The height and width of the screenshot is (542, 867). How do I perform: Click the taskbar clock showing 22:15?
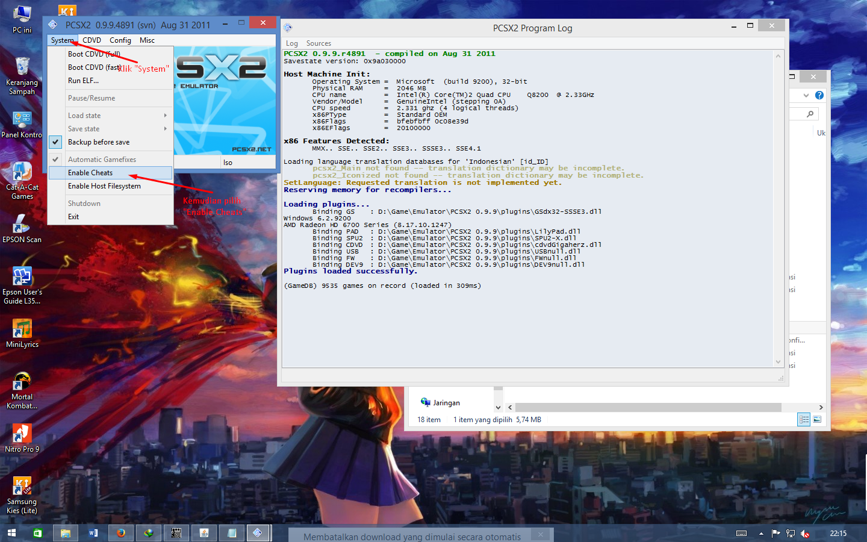pos(838,534)
